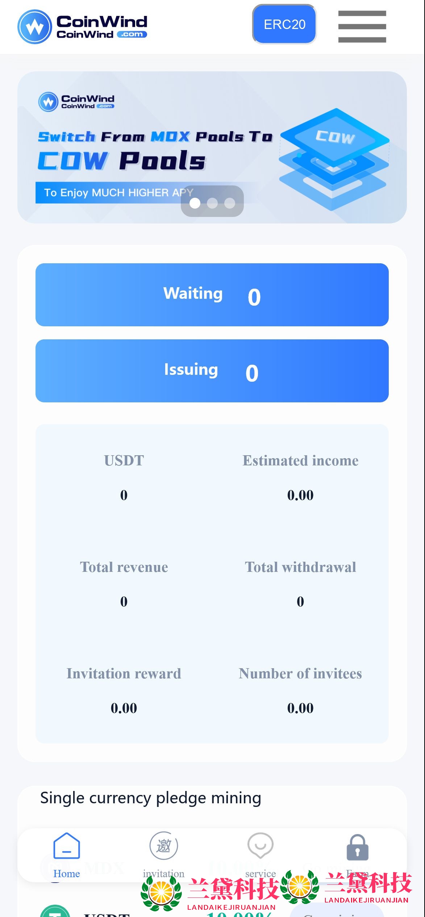Switch to the Home tab label
425x917 pixels.
tap(67, 874)
